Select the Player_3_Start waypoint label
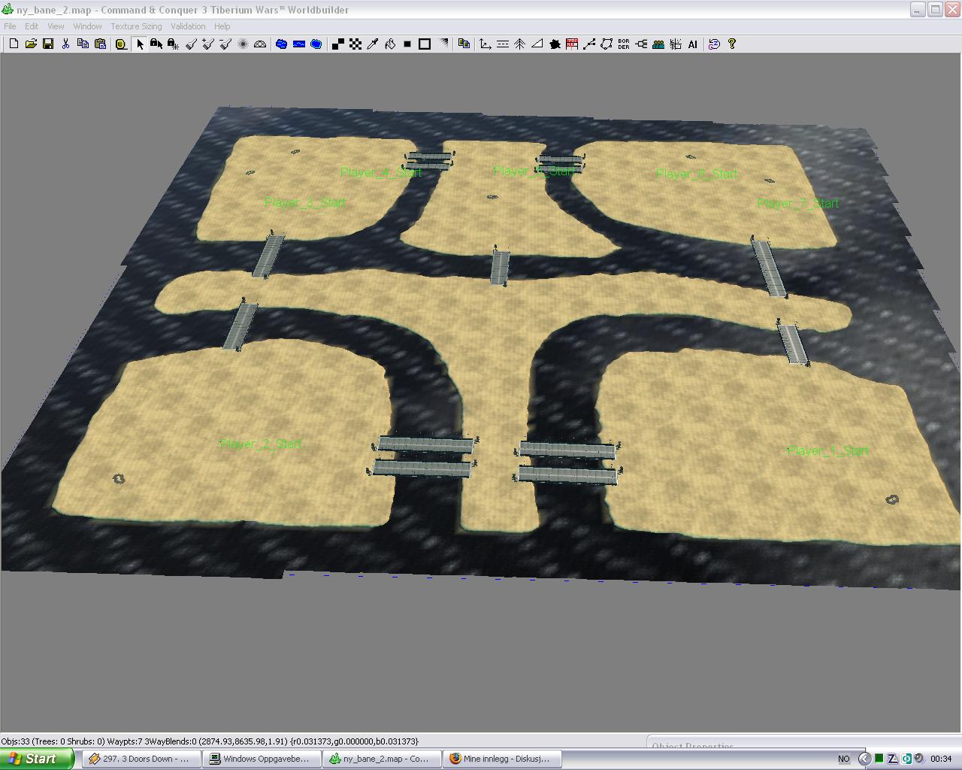 click(305, 202)
